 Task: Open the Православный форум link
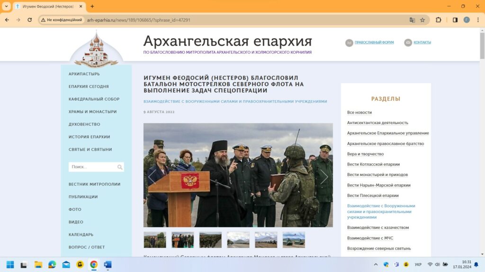[x=374, y=42]
